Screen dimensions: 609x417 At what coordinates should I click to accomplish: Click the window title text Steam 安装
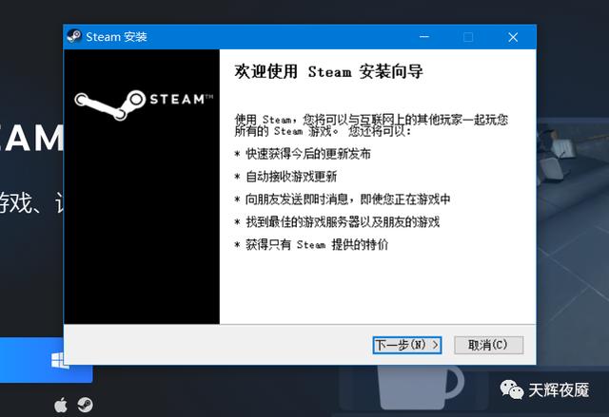pos(116,37)
